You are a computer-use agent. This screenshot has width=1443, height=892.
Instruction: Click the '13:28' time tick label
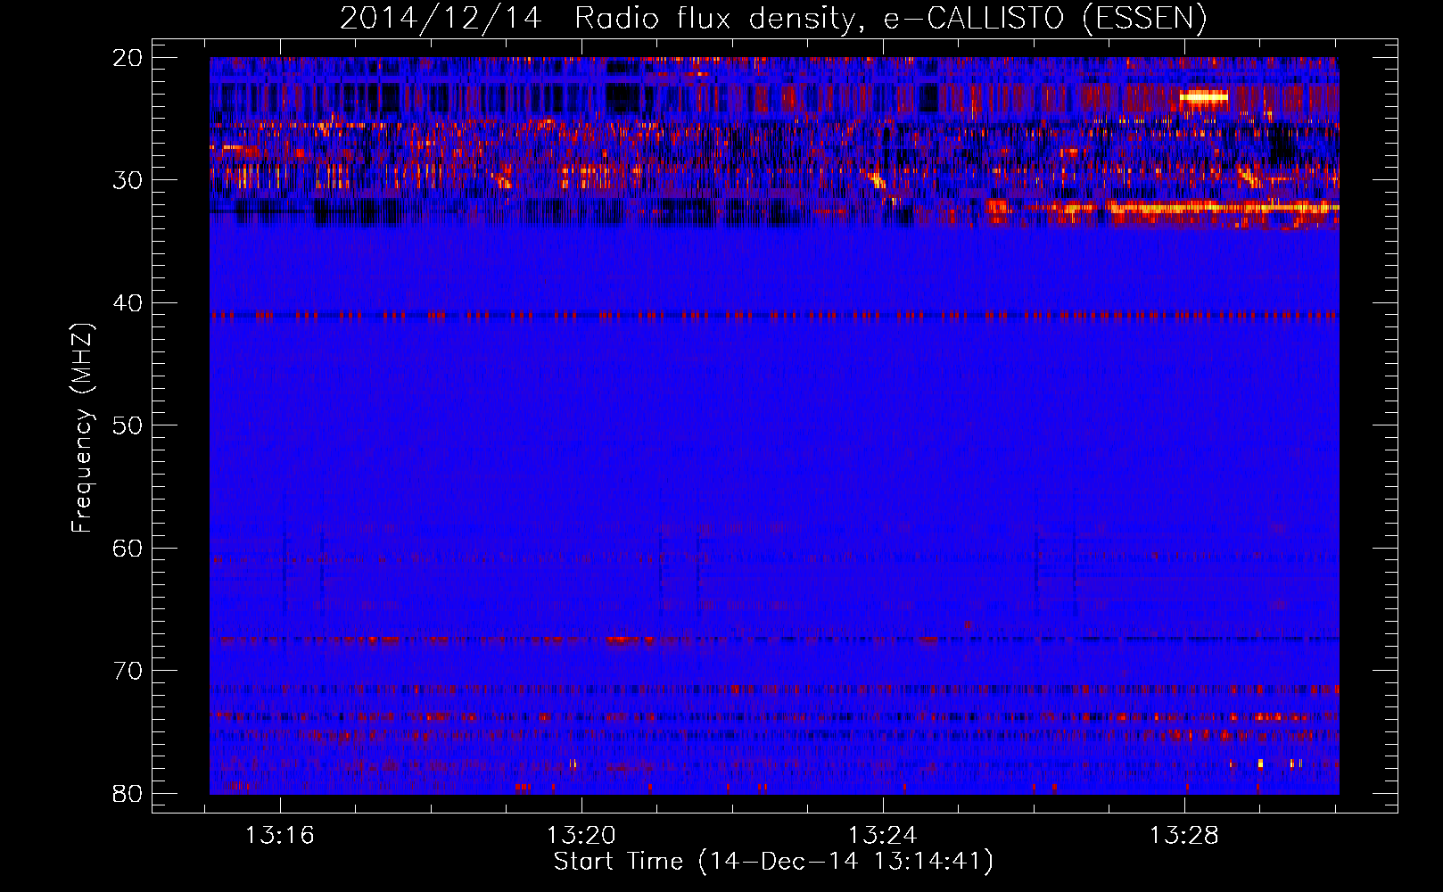[1184, 836]
